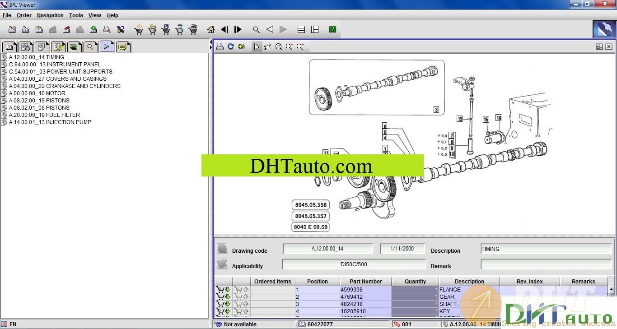Viewport: 617px width, 329px height.
Task: Select A.20.00.00_19 FUEL FILTER entry
Action: [44, 115]
